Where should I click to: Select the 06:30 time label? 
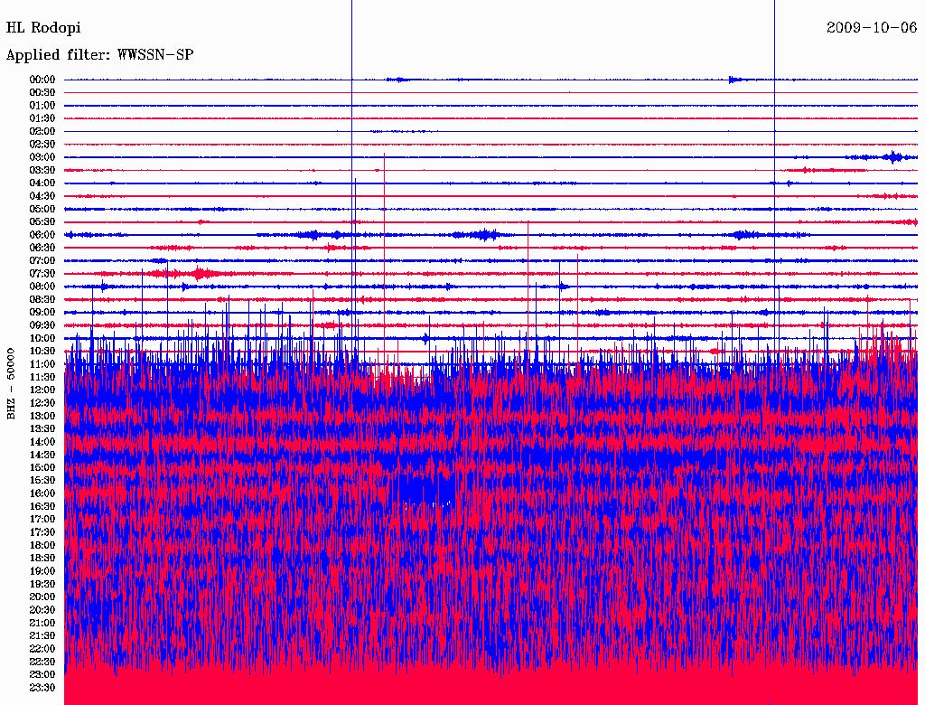tap(42, 248)
